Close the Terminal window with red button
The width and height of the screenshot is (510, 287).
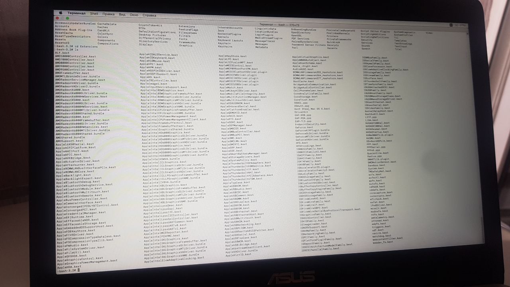tap(57, 18)
